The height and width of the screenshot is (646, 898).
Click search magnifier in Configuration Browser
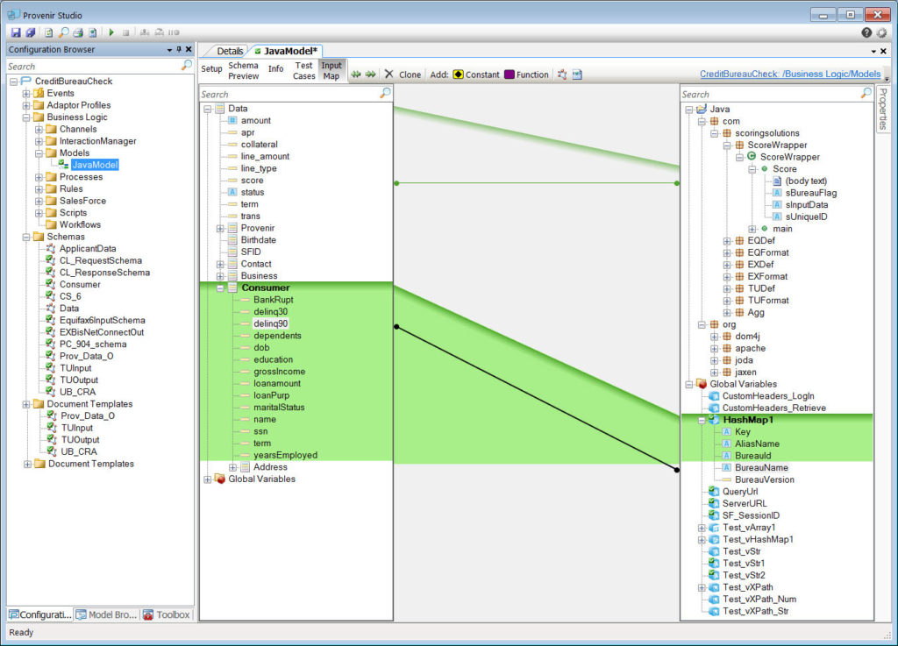click(x=187, y=65)
